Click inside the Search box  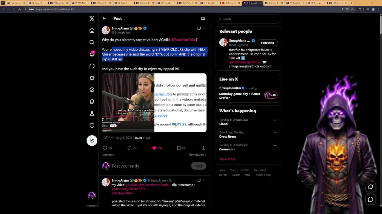pos(248,19)
